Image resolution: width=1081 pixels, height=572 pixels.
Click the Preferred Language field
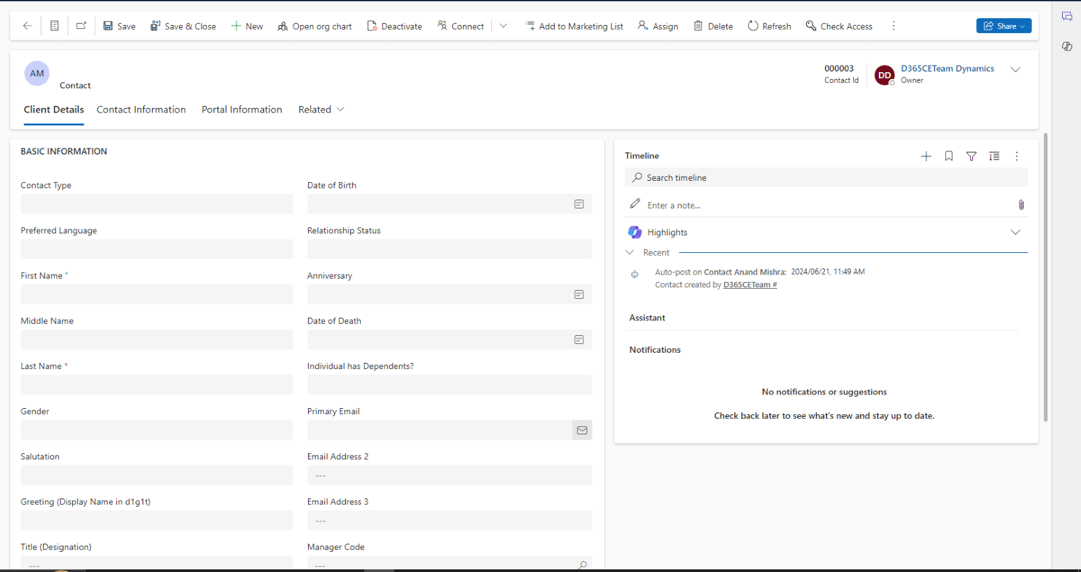(x=157, y=249)
